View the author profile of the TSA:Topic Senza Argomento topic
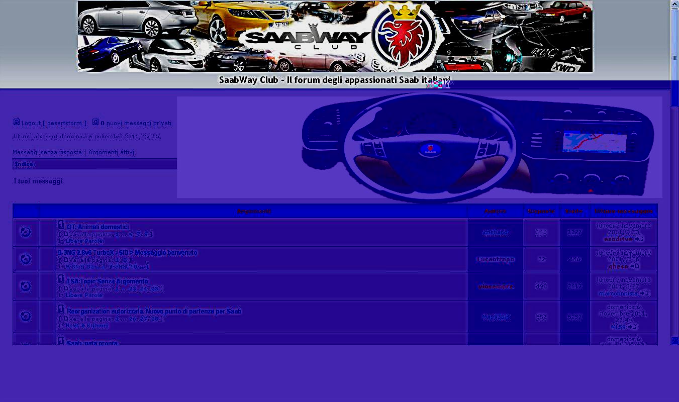 [x=496, y=287]
